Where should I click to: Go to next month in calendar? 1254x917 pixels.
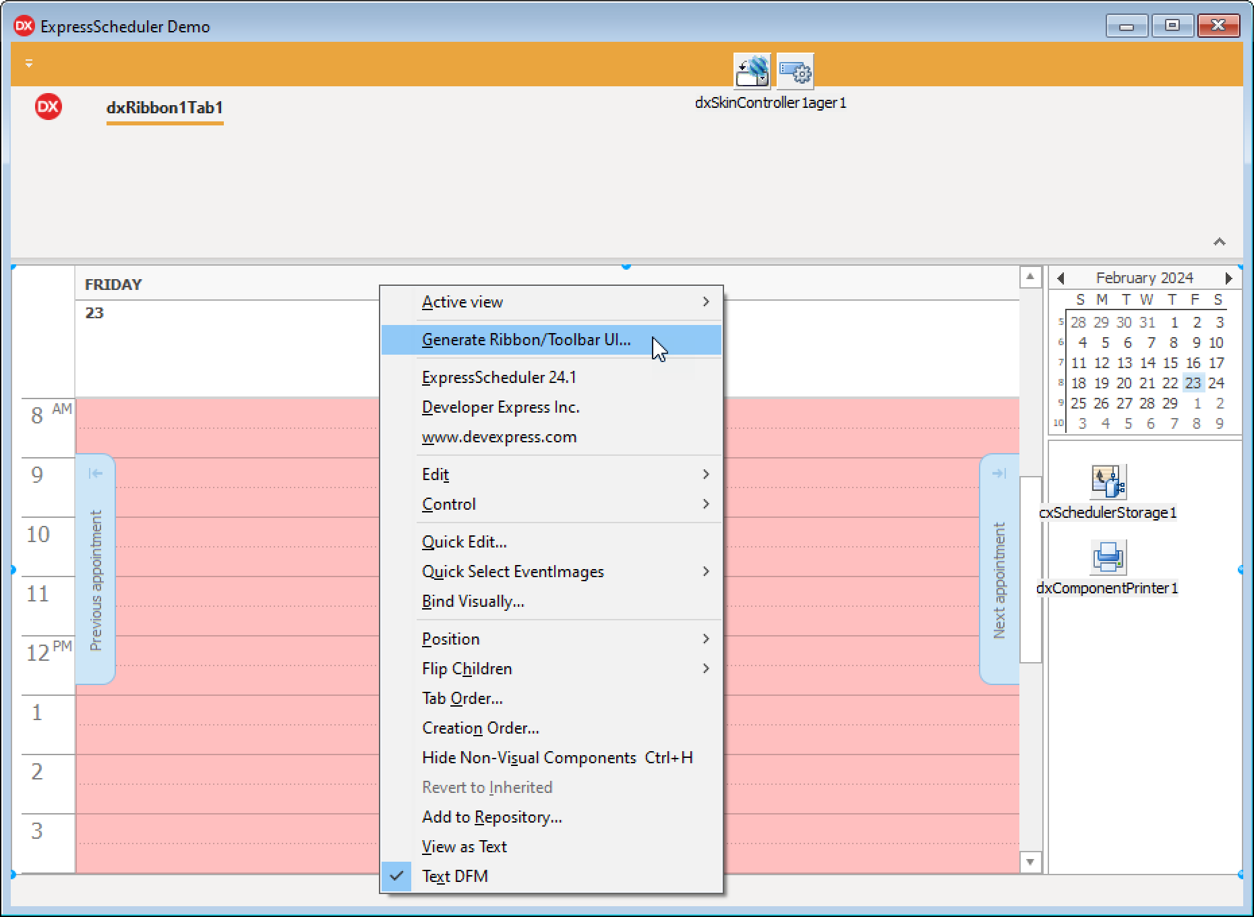click(1228, 278)
